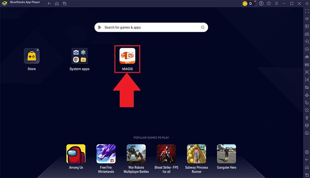310x178 pixels.
Task: Open keyboard controls icon in sidebar
Action: point(307,34)
